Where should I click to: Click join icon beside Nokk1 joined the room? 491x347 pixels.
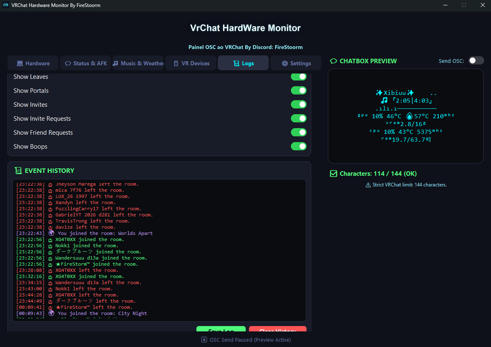tap(50, 246)
